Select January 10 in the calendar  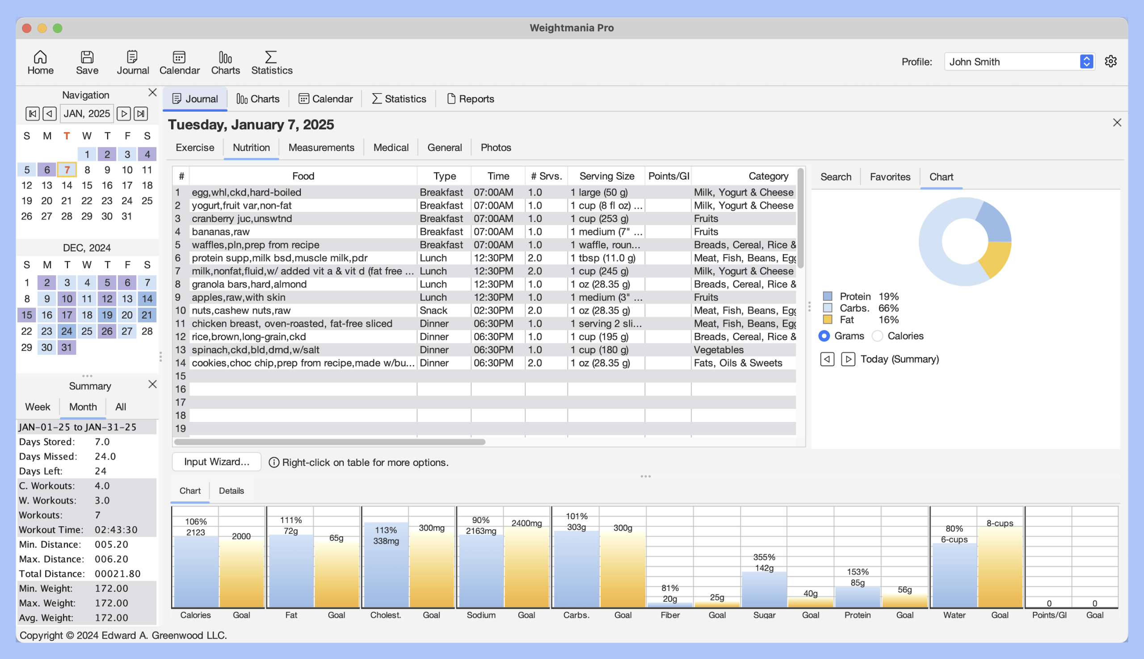pyautogui.click(x=127, y=170)
